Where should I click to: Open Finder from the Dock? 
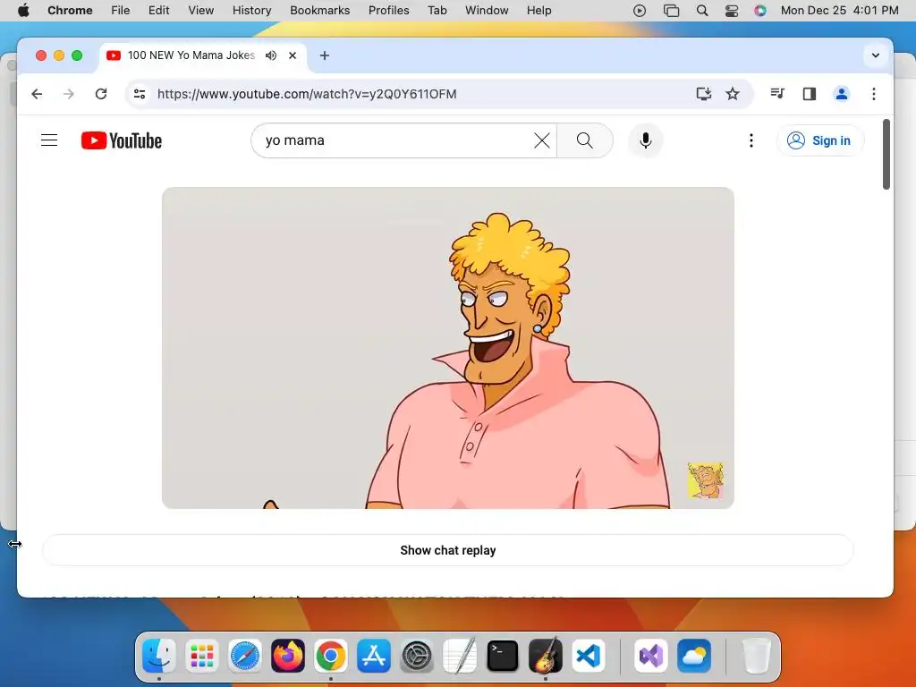159,656
